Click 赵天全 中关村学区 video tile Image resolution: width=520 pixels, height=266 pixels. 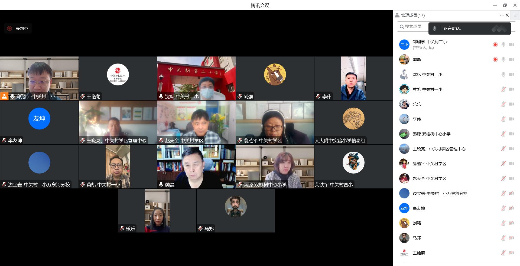pyautogui.click(x=196, y=122)
